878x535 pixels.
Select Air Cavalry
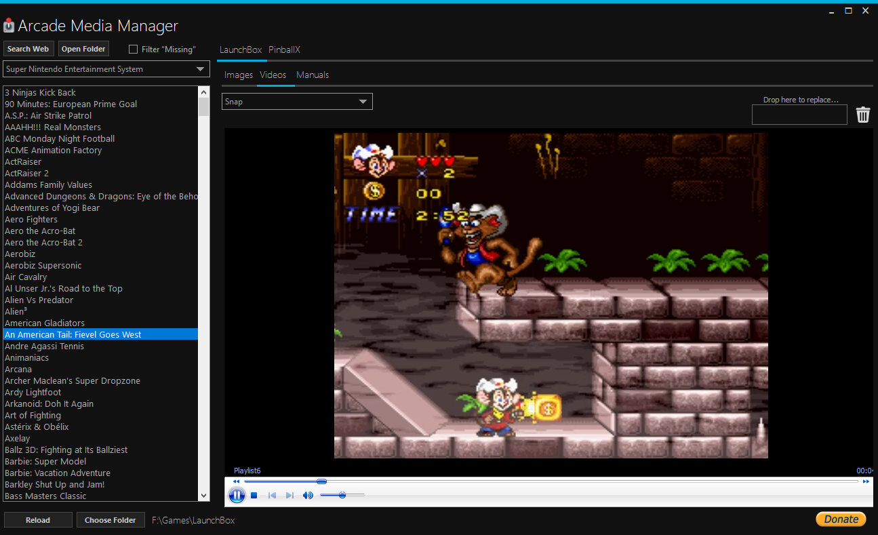[x=101, y=277]
